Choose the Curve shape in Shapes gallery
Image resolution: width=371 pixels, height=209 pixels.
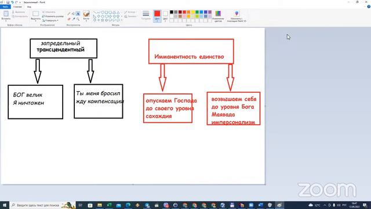99,12
